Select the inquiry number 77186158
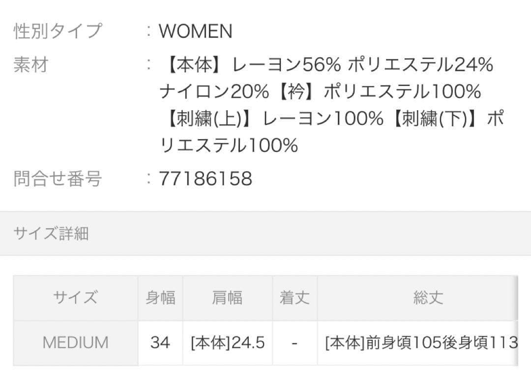This screenshot has height=380, width=531. 206,179
